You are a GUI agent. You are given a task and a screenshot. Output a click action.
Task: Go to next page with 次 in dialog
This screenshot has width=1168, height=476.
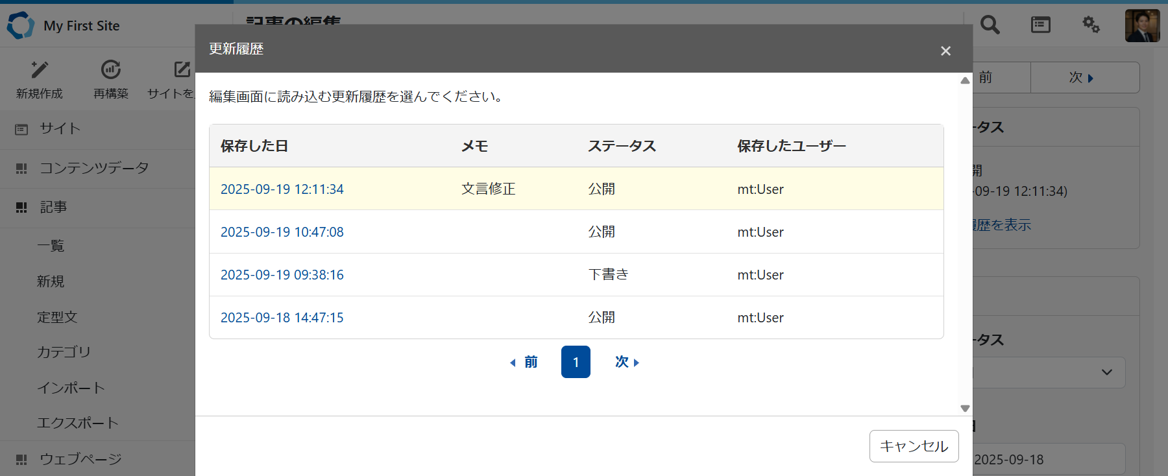click(627, 362)
